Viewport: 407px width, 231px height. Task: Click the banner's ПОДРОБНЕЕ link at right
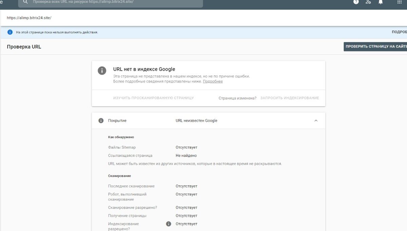(x=399, y=32)
